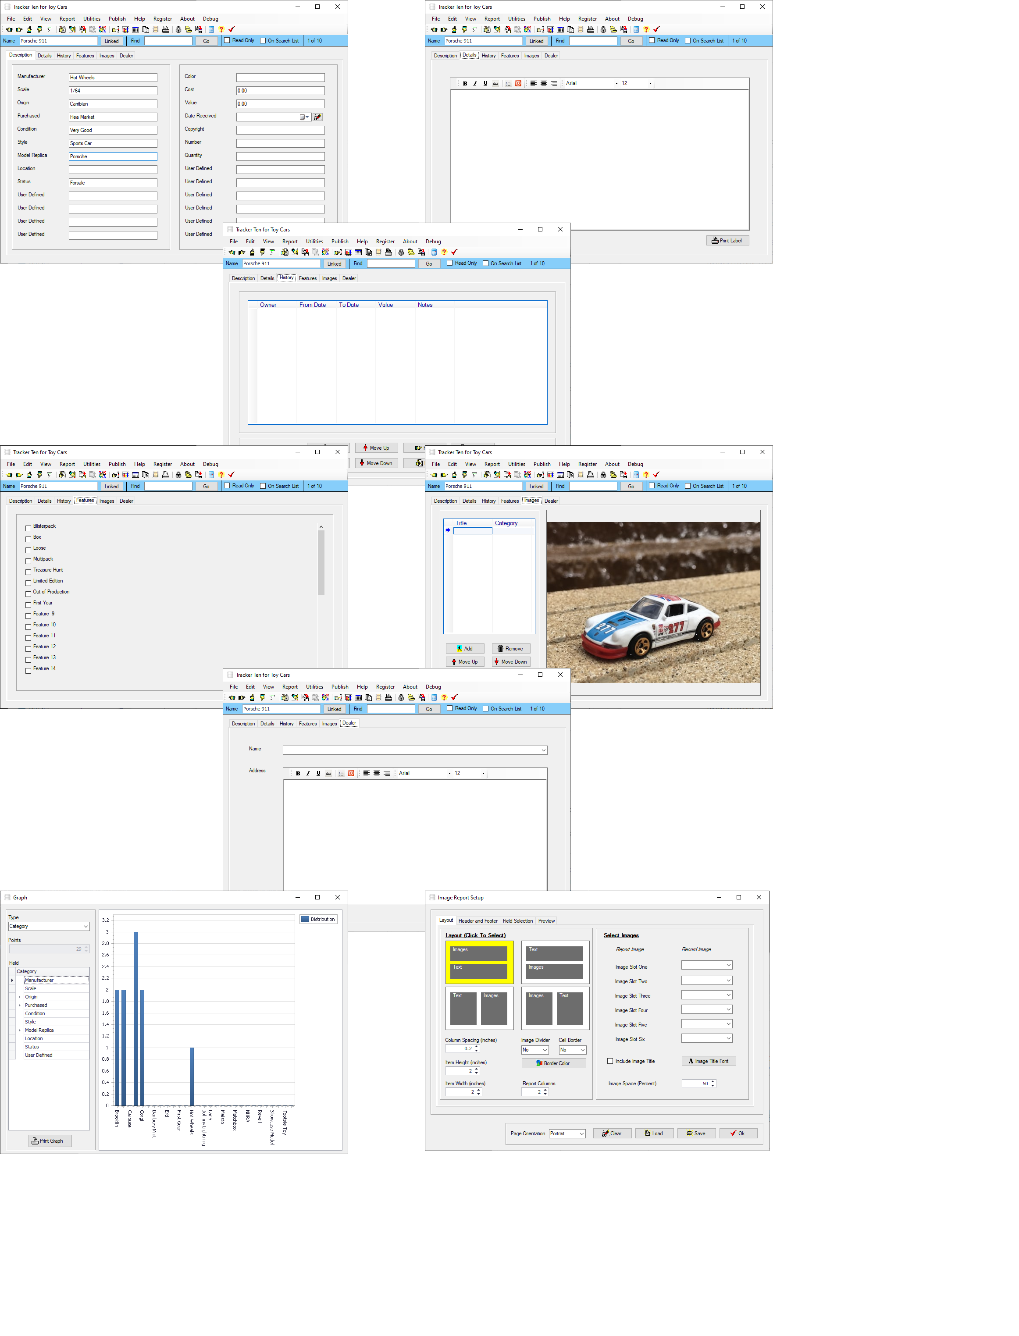The height and width of the screenshot is (1336, 1019).
Task: Open Image Title Font settings
Action: 709,1061
